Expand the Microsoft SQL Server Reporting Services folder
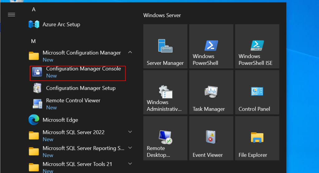 [x=130, y=148]
